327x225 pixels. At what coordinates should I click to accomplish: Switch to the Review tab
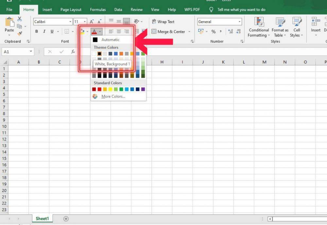137,9
